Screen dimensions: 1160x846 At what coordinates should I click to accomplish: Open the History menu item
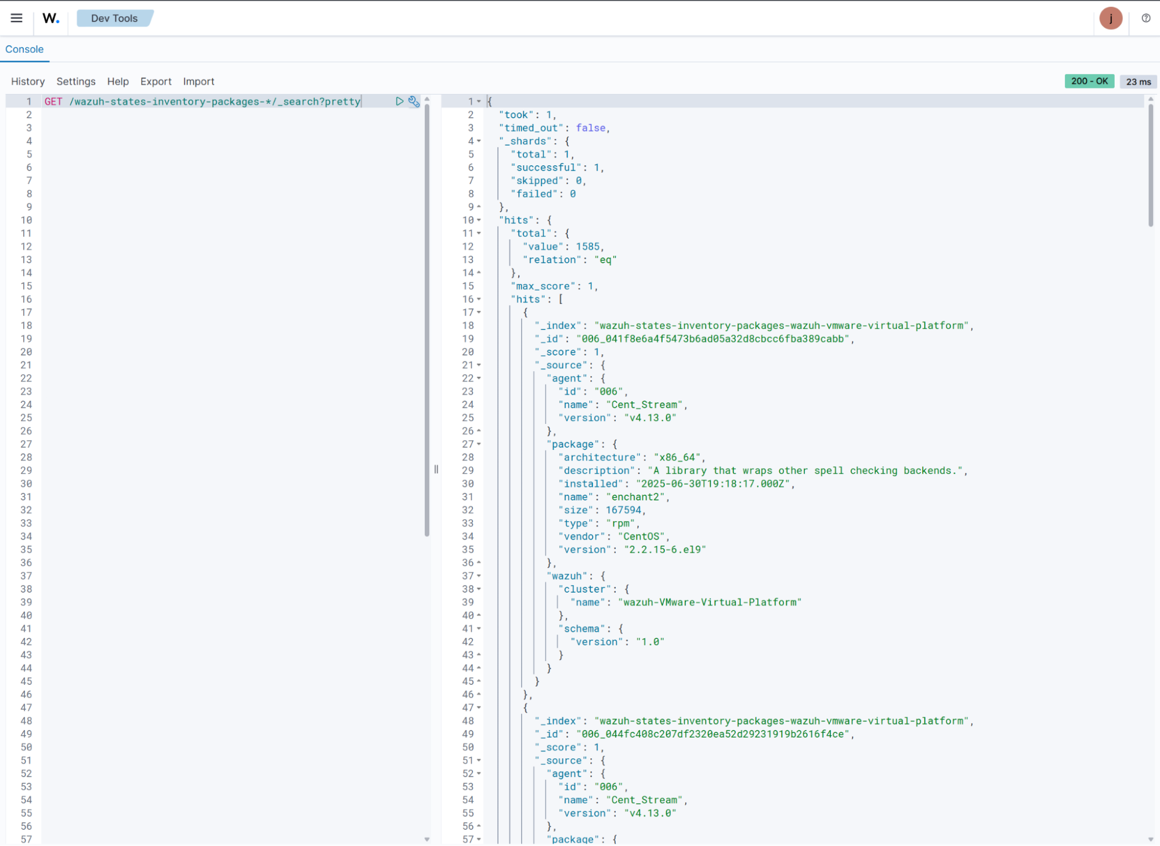click(28, 82)
